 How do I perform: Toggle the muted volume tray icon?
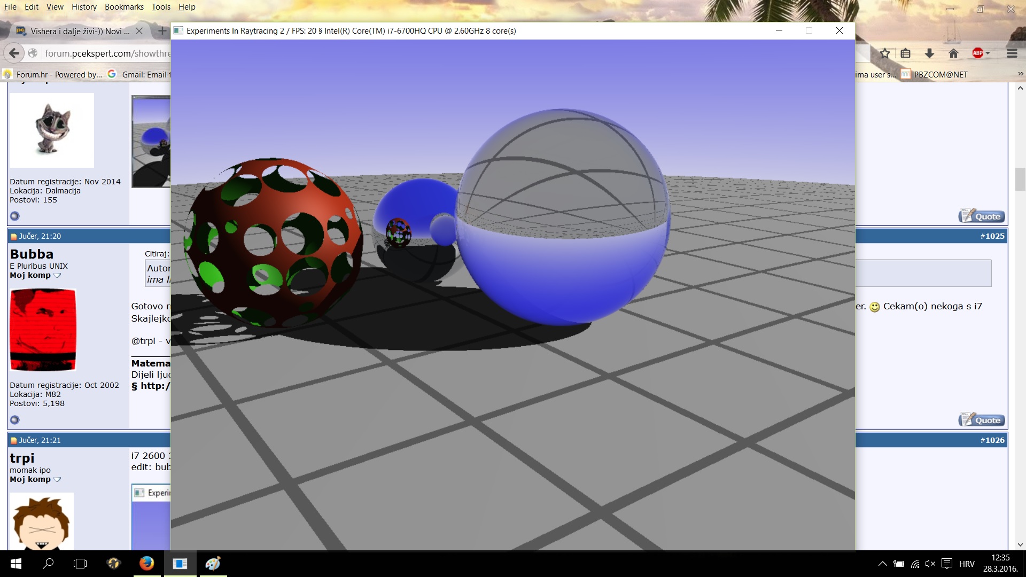click(x=930, y=564)
